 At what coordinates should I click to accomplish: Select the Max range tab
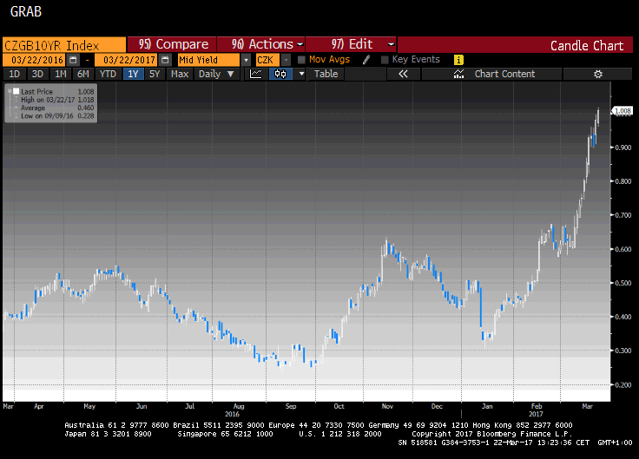point(180,74)
